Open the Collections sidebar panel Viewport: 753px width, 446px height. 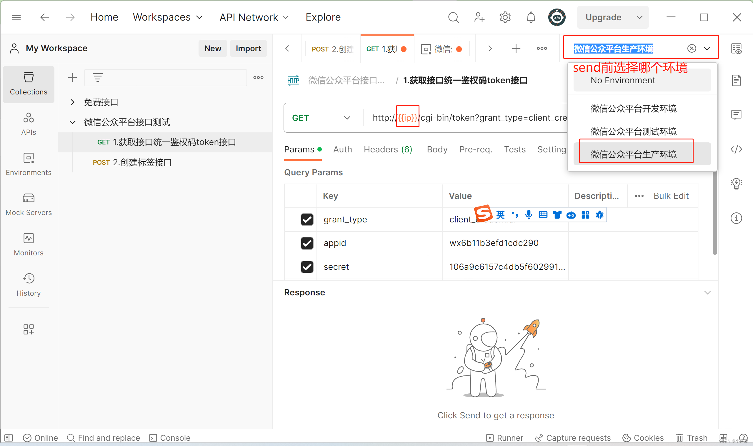pos(29,84)
